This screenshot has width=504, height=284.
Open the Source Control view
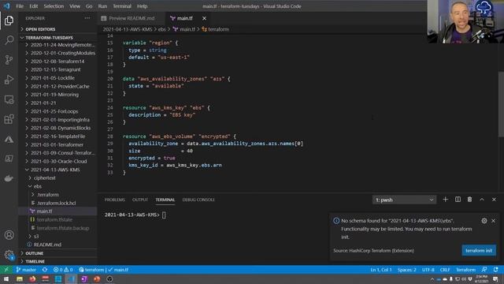pyautogui.click(x=9, y=60)
